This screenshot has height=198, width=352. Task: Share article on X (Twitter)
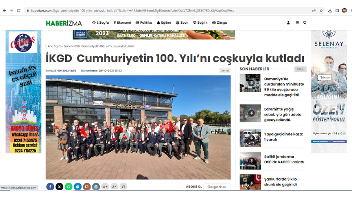tap(60, 187)
